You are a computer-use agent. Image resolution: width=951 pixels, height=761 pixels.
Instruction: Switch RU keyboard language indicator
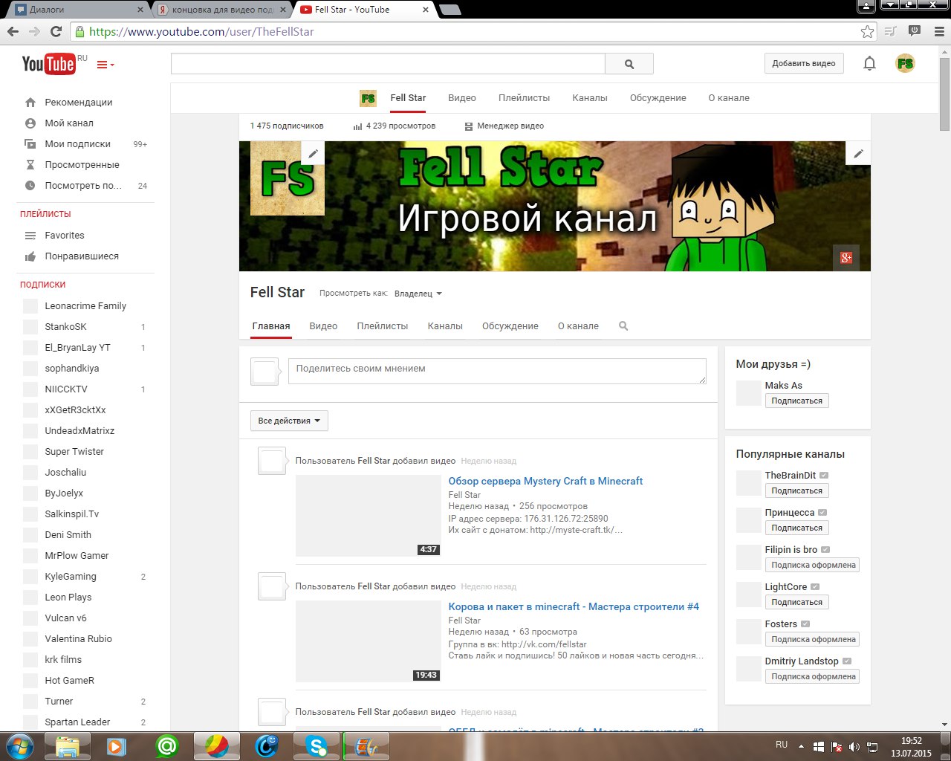tap(782, 745)
